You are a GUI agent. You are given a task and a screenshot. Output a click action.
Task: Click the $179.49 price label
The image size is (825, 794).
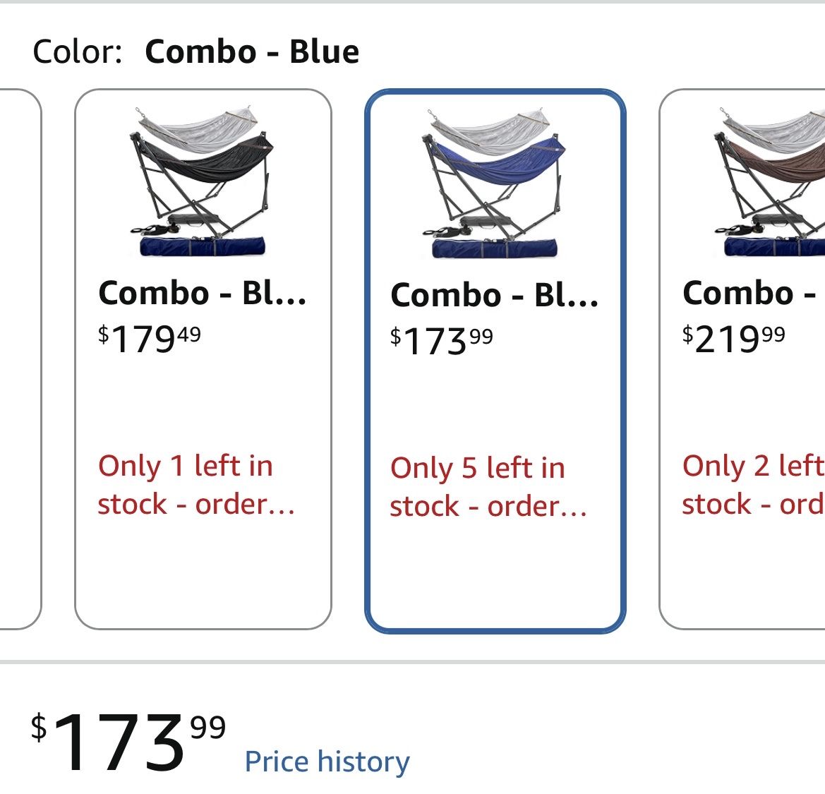(150, 339)
